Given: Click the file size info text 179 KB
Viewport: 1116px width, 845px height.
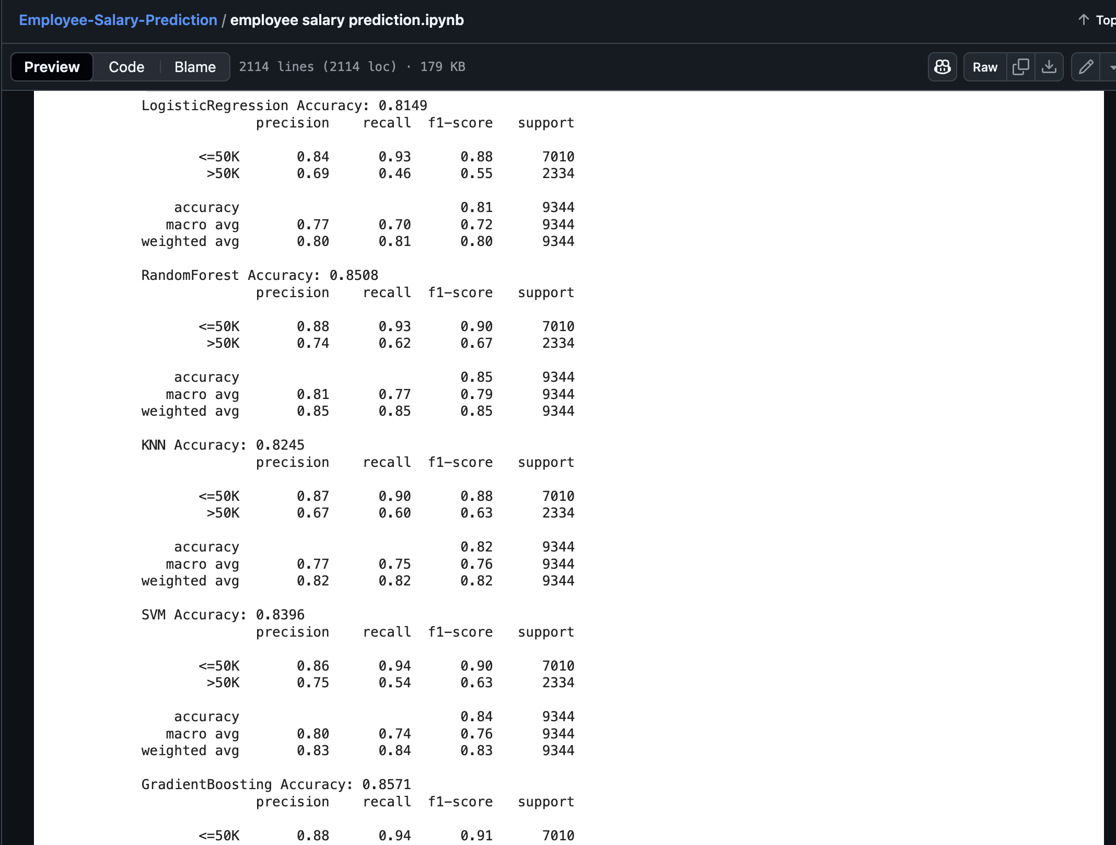Looking at the screenshot, I should pos(443,67).
